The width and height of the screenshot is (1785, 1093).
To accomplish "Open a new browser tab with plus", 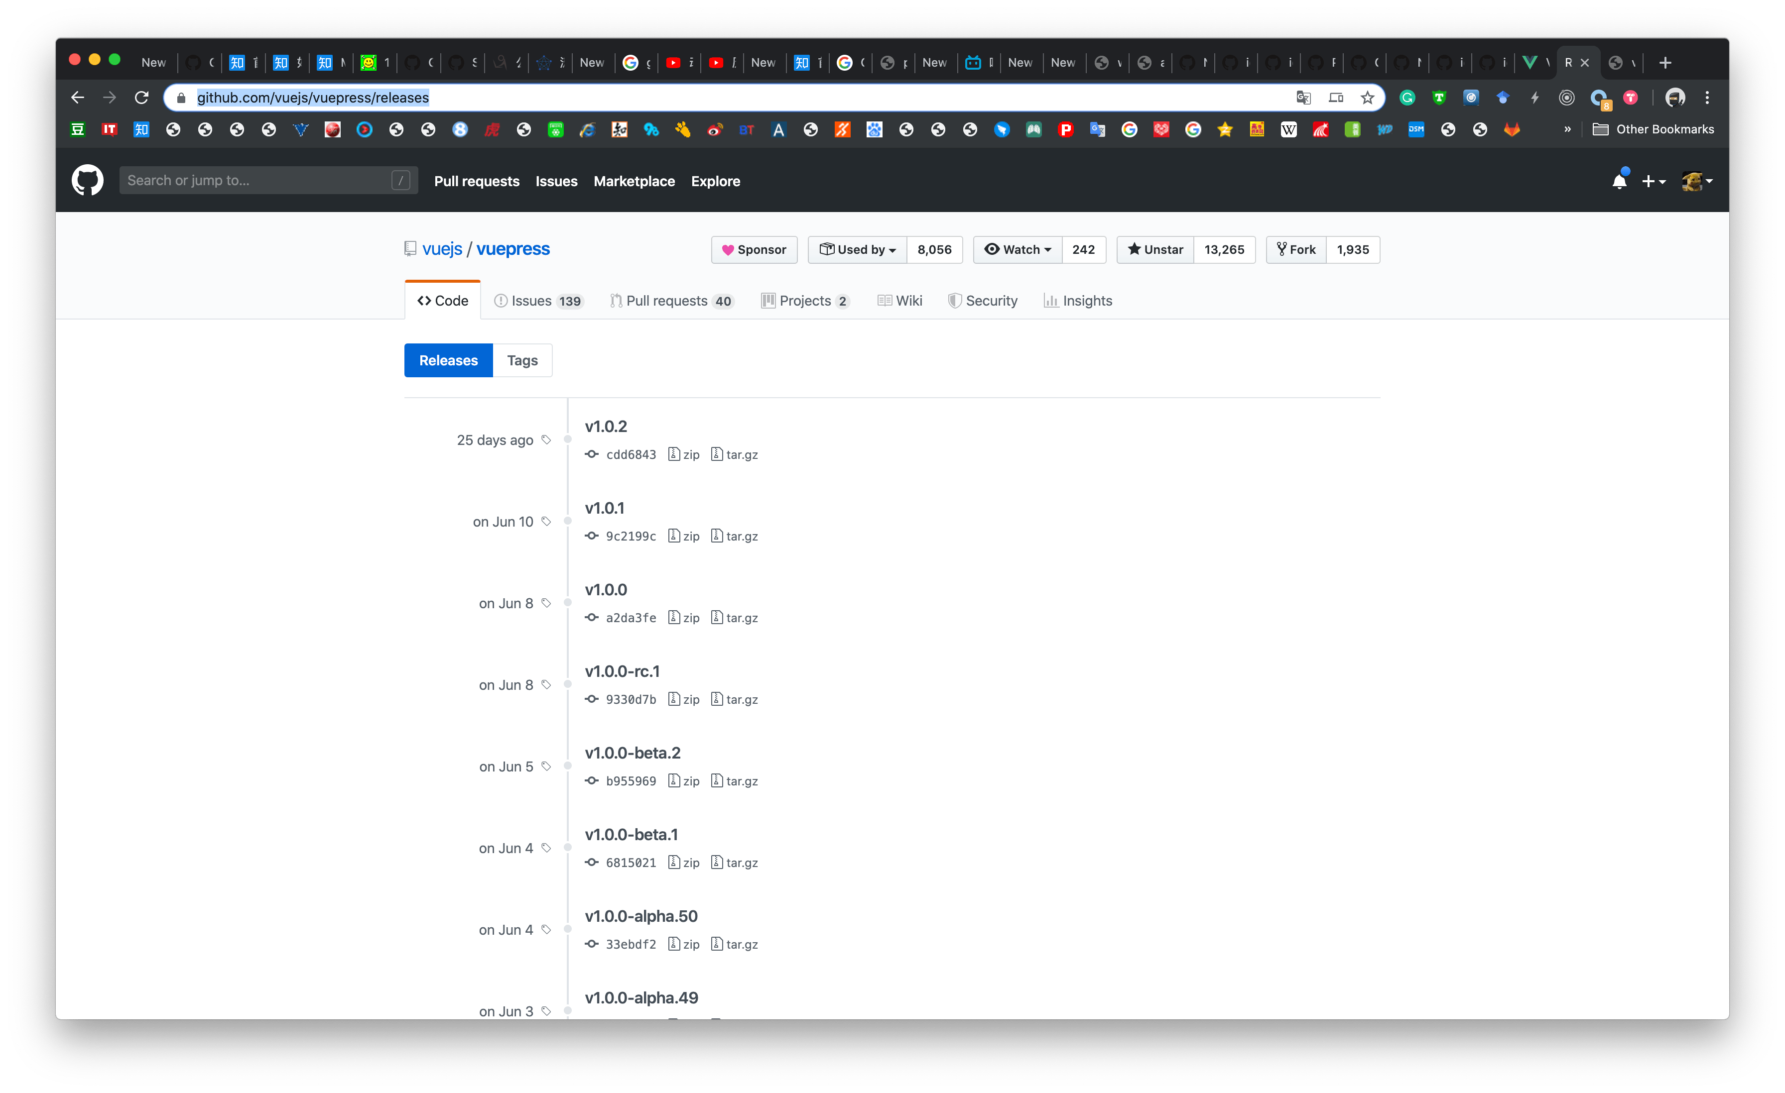I will click(x=1665, y=62).
